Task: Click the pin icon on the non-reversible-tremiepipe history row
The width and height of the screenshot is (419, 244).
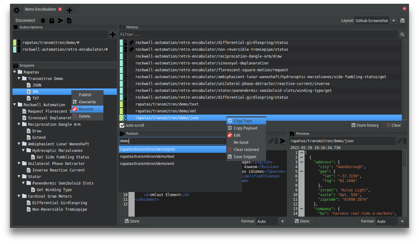Action: [131, 49]
